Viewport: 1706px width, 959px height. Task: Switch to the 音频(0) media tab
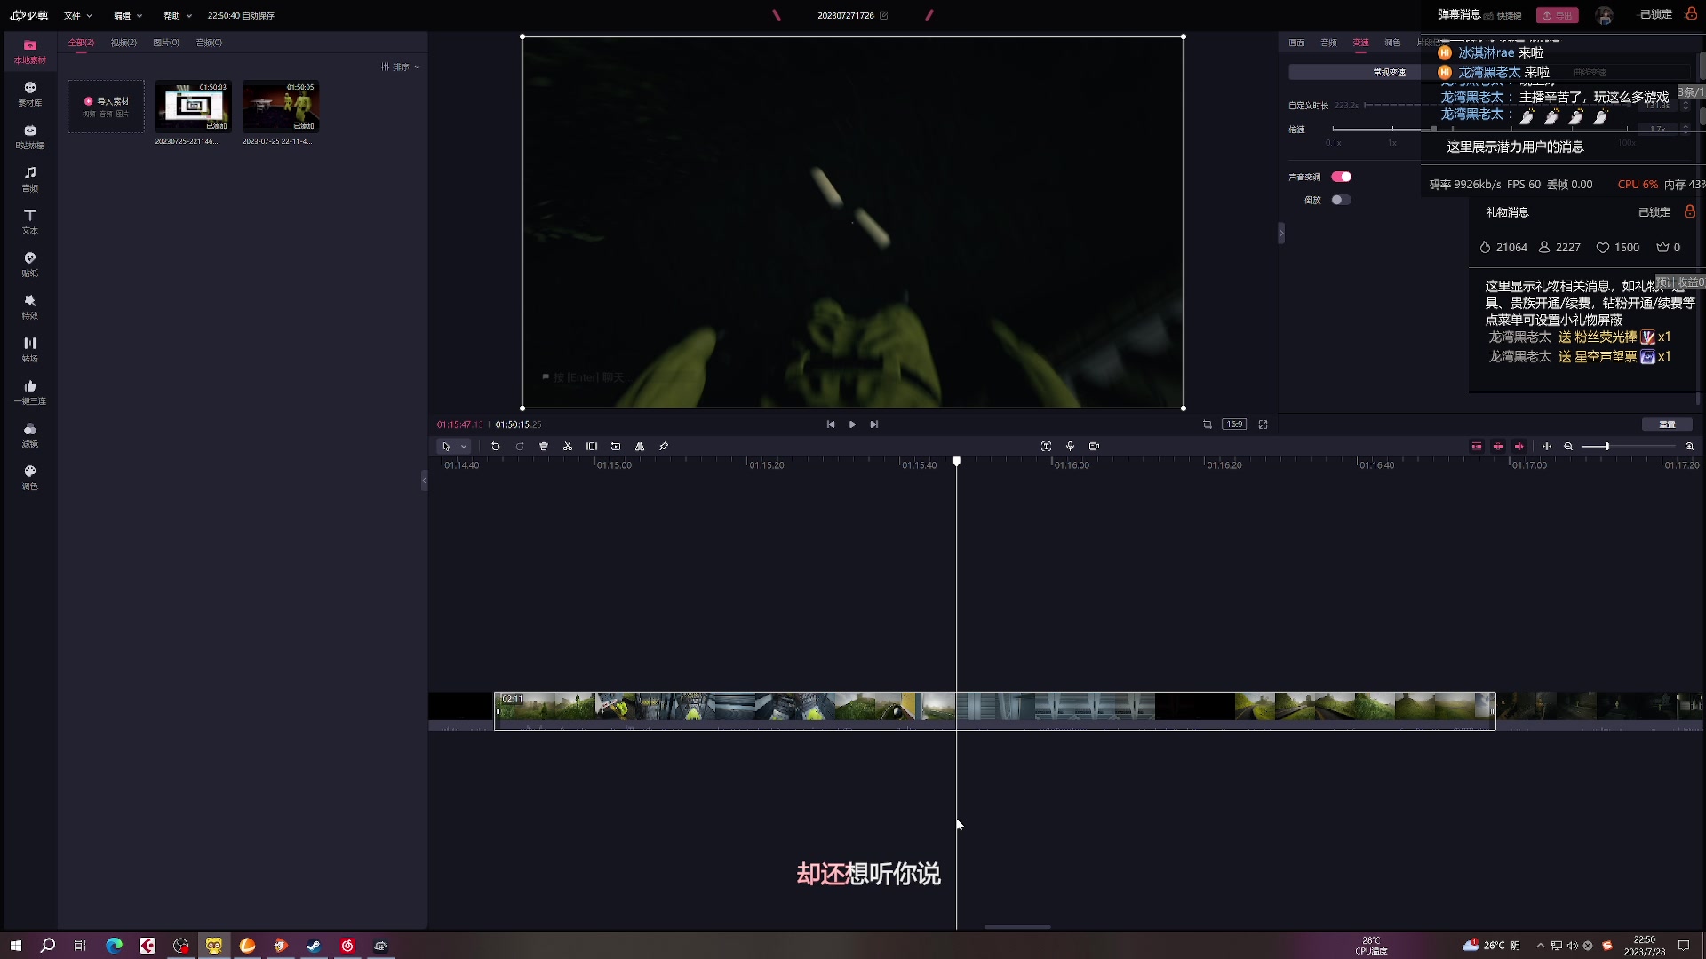(x=209, y=43)
